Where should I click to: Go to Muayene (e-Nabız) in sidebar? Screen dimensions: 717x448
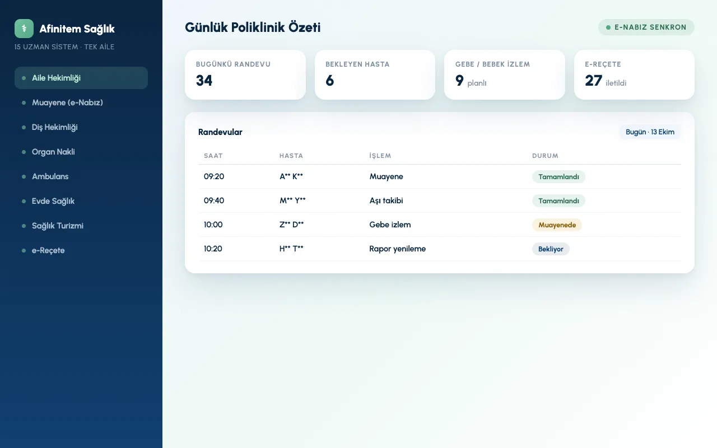tap(81, 102)
